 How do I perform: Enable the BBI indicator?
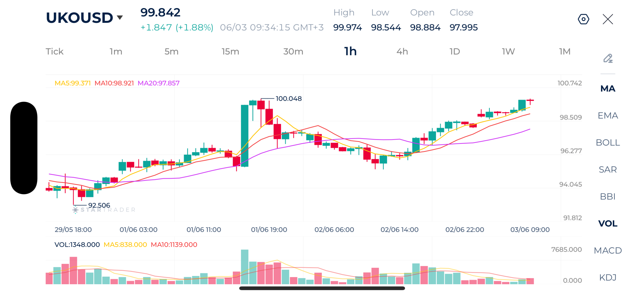608,196
